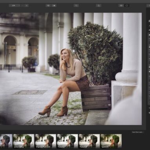Viewport: 150px width, 150px height.
Task: Toggle the side panel view icon
Action: pyautogui.click(x=127, y=5)
